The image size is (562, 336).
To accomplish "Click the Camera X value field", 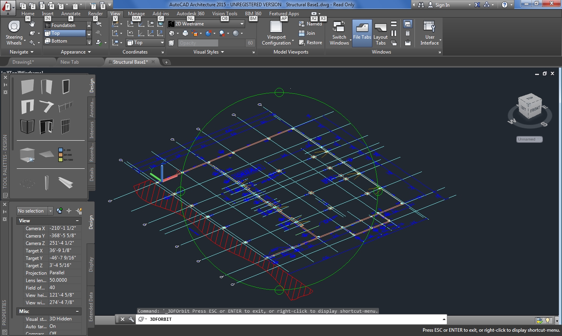I will (65, 228).
